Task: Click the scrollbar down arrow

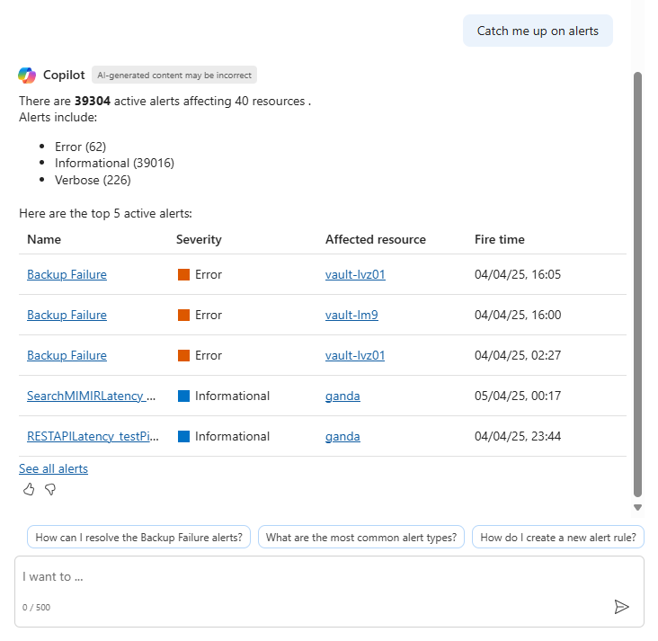Action: coord(638,507)
